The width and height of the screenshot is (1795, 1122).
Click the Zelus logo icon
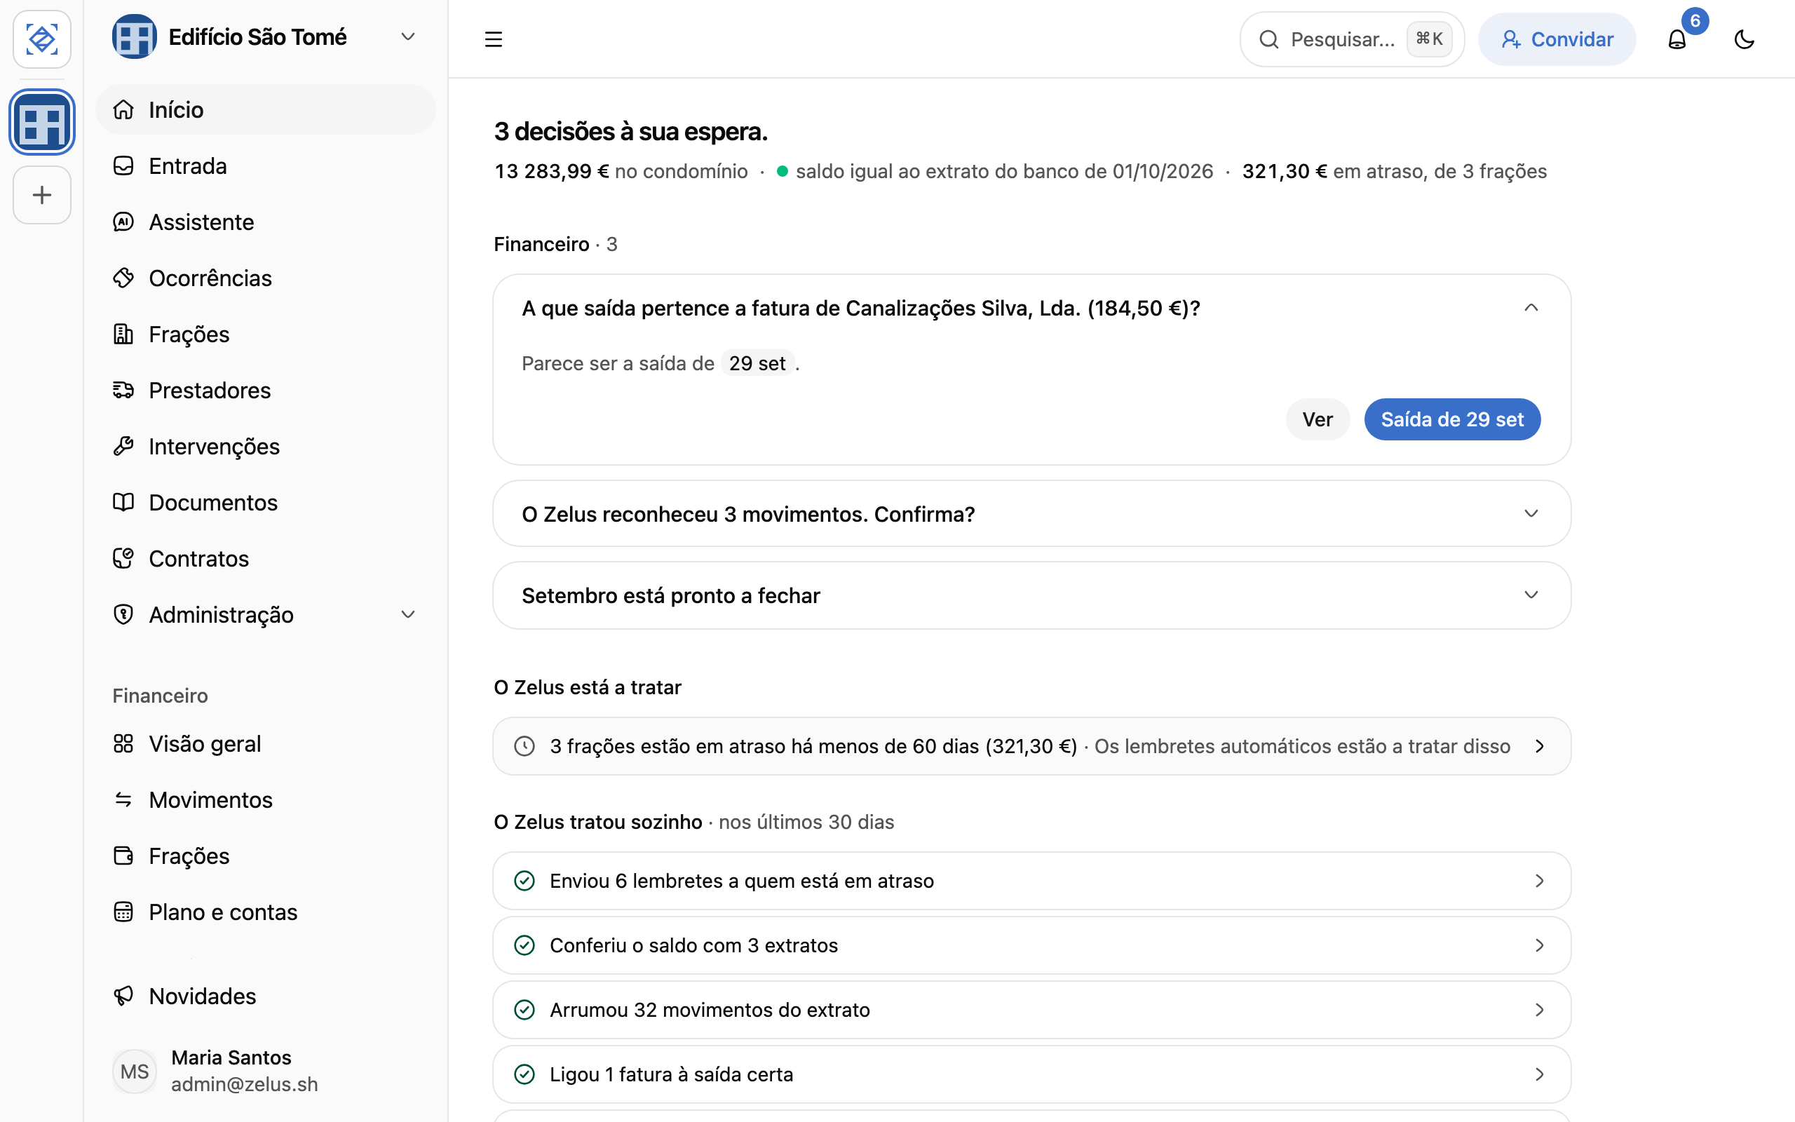tap(41, 39)
